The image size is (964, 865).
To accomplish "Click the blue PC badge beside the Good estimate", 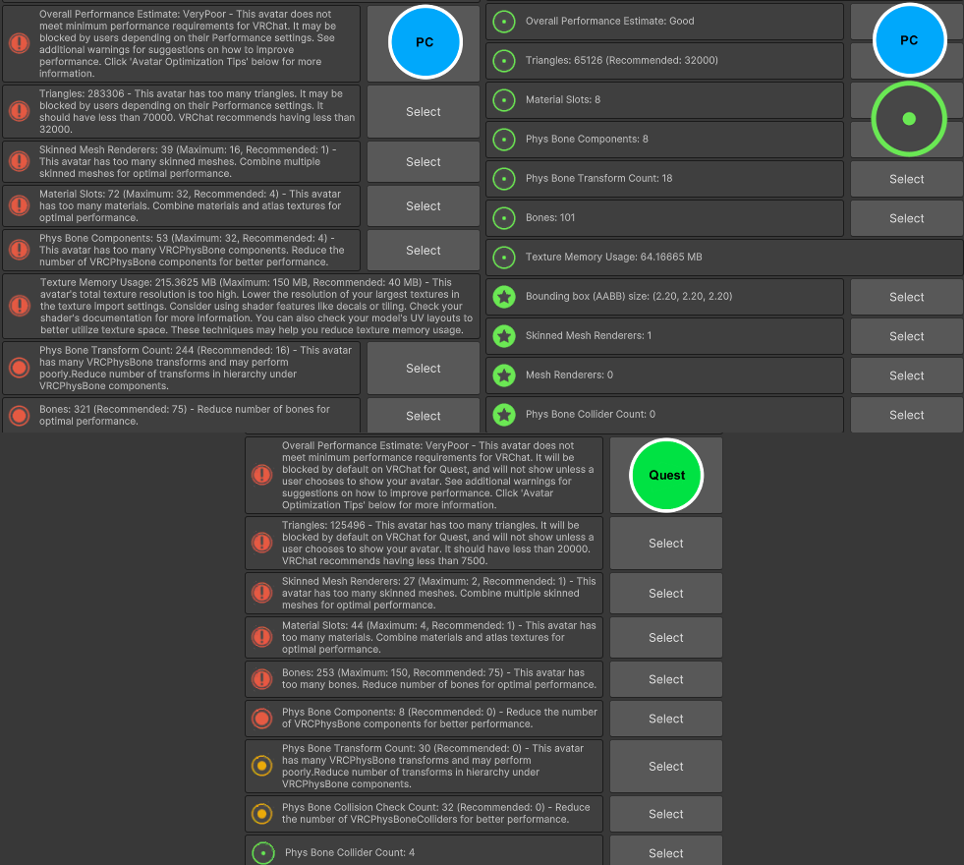I will point(909,40).
